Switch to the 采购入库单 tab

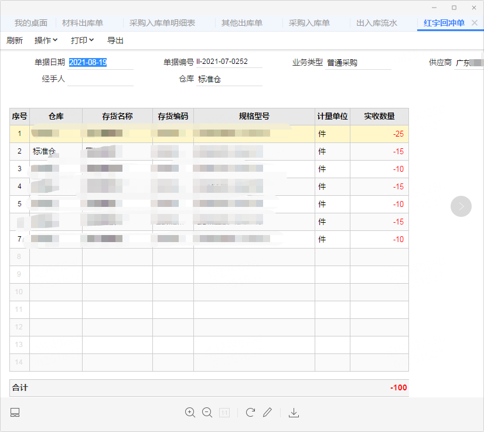(x=309, y=23)
